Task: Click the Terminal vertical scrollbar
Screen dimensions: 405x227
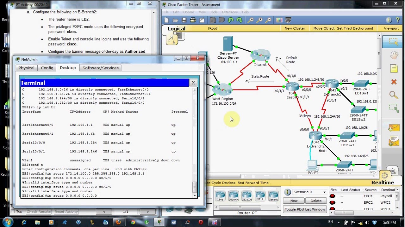Action: pos(195,187)
